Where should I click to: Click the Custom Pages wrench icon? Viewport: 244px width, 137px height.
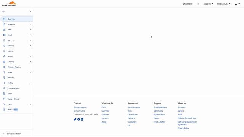click(4, 88)
